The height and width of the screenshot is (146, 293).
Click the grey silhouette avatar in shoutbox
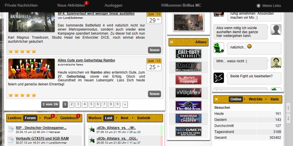(276, 29)
